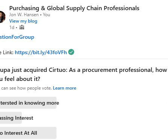The image size is (168, 140).
Task: Click the You label after the author name
Action: (46, 15)
